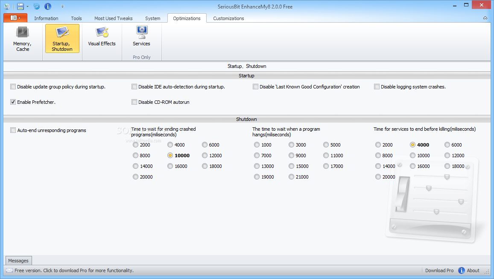This screenshot has width=494, height=279.
Task: Select 1000 for program hangs wait time
Action: [x=257, y=145]
